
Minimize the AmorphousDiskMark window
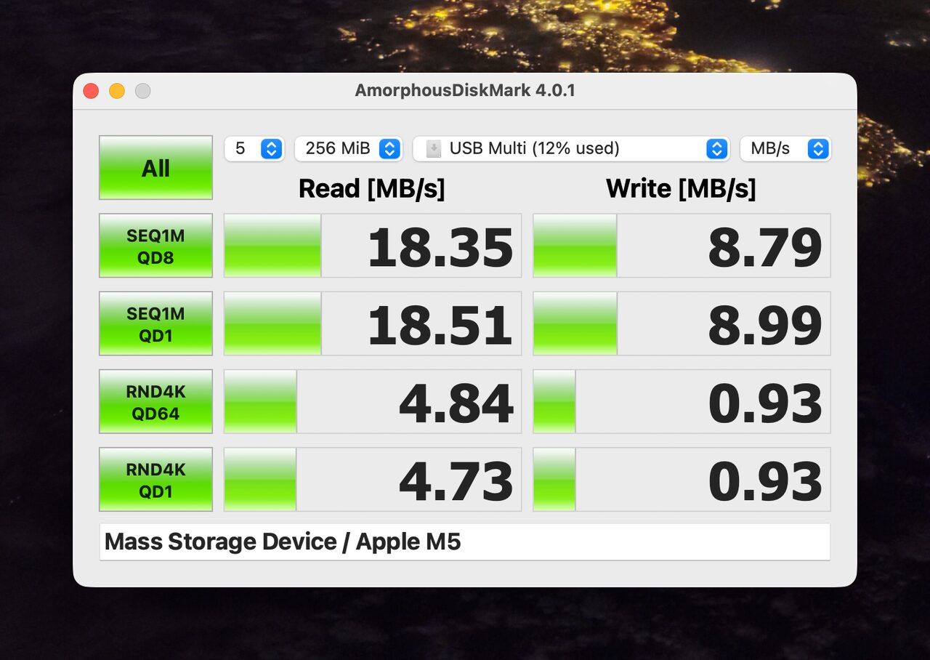(117, 91)
